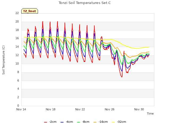Click the green -8cm legend swatch
The image size is (170, 127).
click(x=79, y=122)
